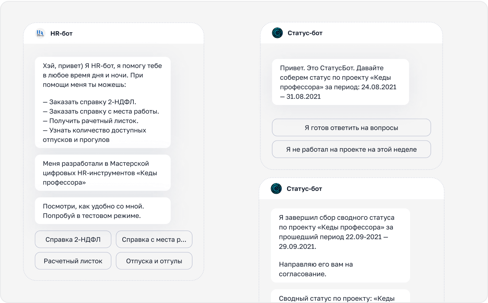Open the lower Статус-бот chat title
The width and height of the screenshot is (488, 303).
pos(304,189)
